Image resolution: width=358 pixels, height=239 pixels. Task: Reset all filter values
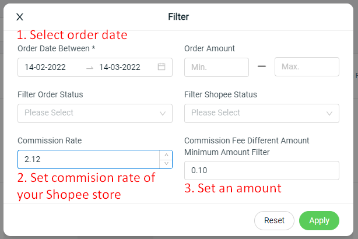(274, 220)
